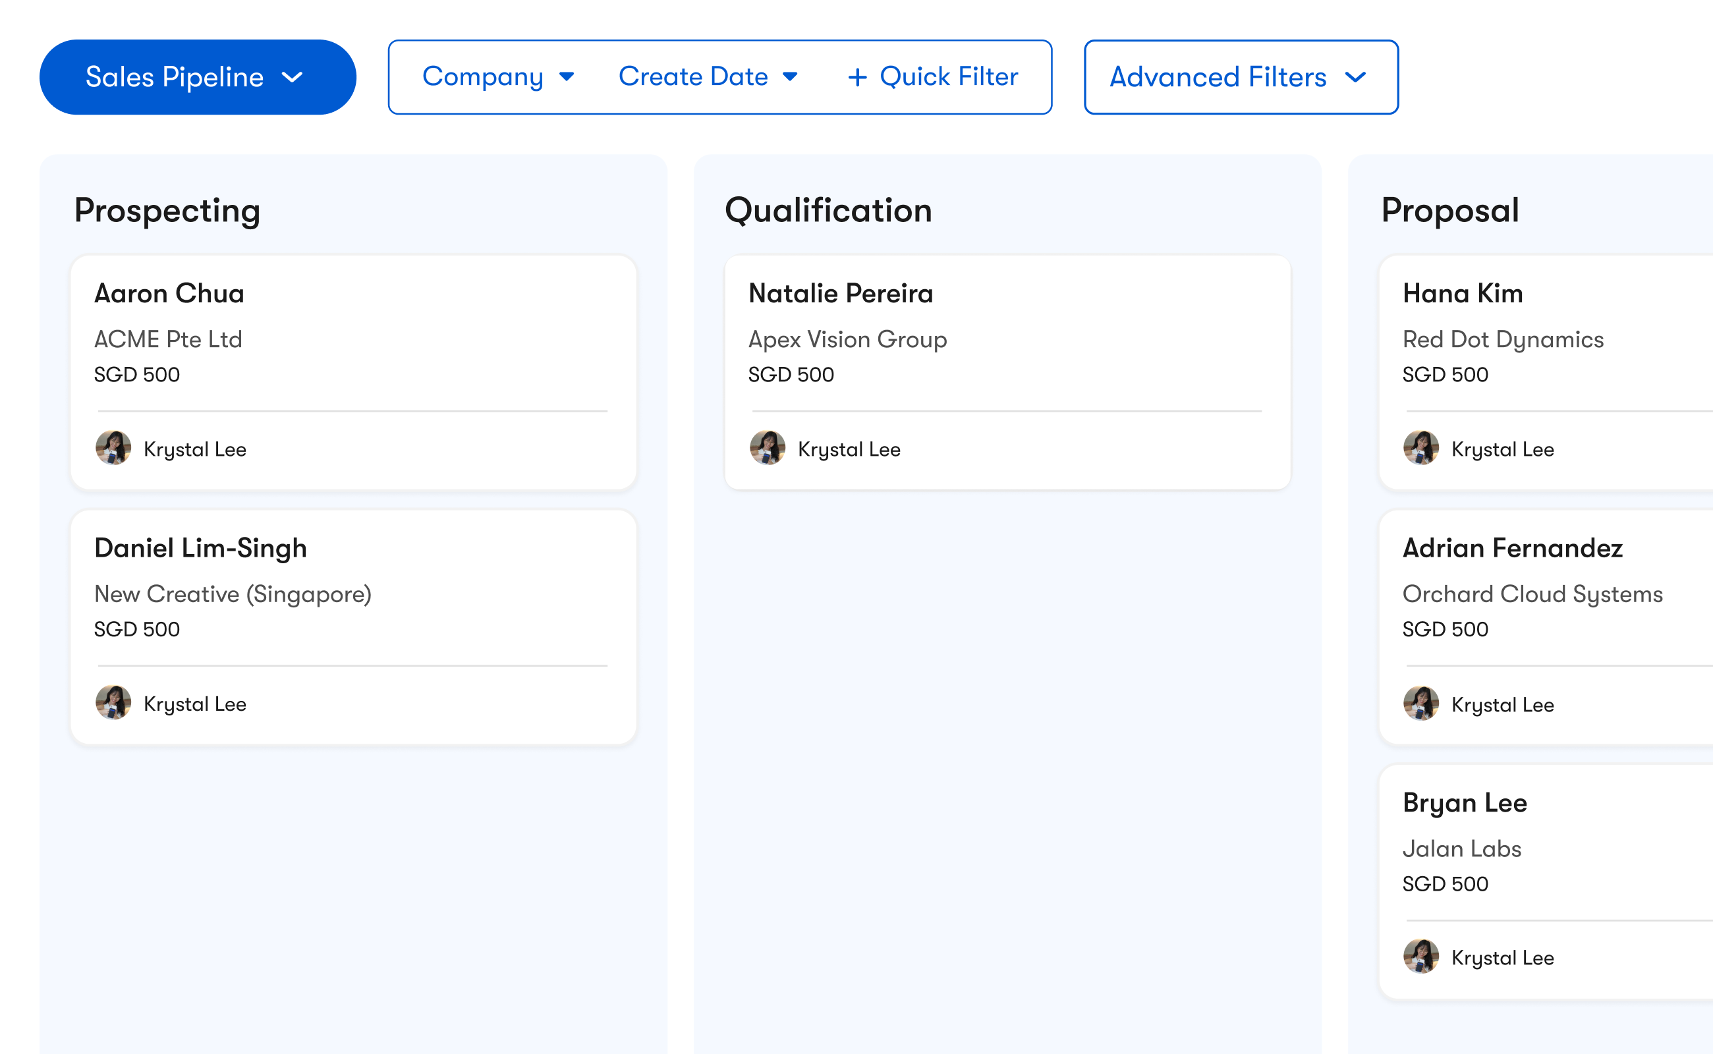
Task: Open Aaron Chua deal card
Action: [x=352, y=372]
